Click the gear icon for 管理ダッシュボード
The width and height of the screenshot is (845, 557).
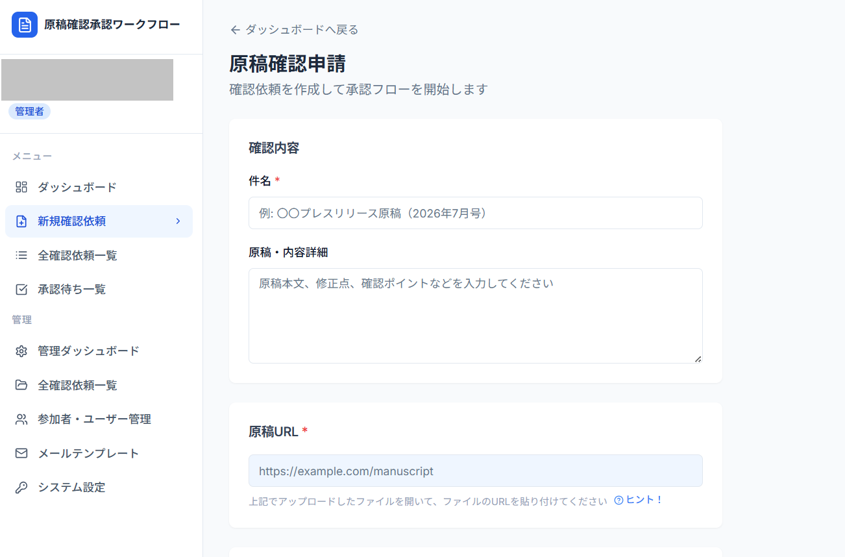pos(21,351)
